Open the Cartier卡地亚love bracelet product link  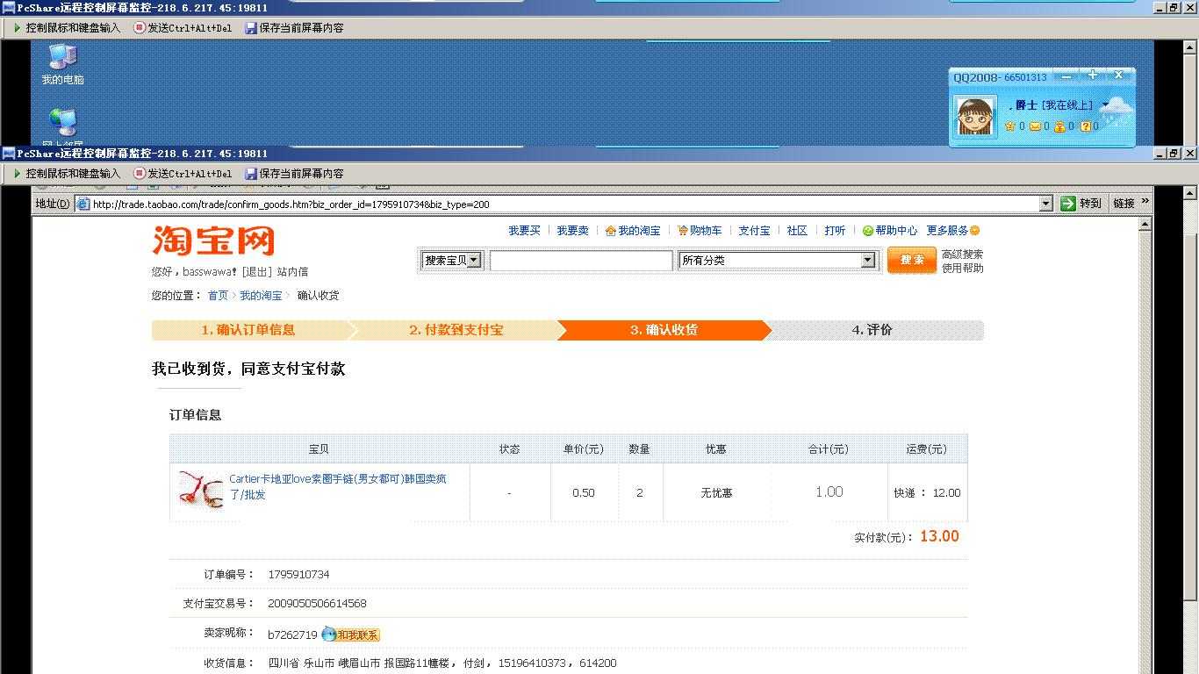(x=338, y=487)
